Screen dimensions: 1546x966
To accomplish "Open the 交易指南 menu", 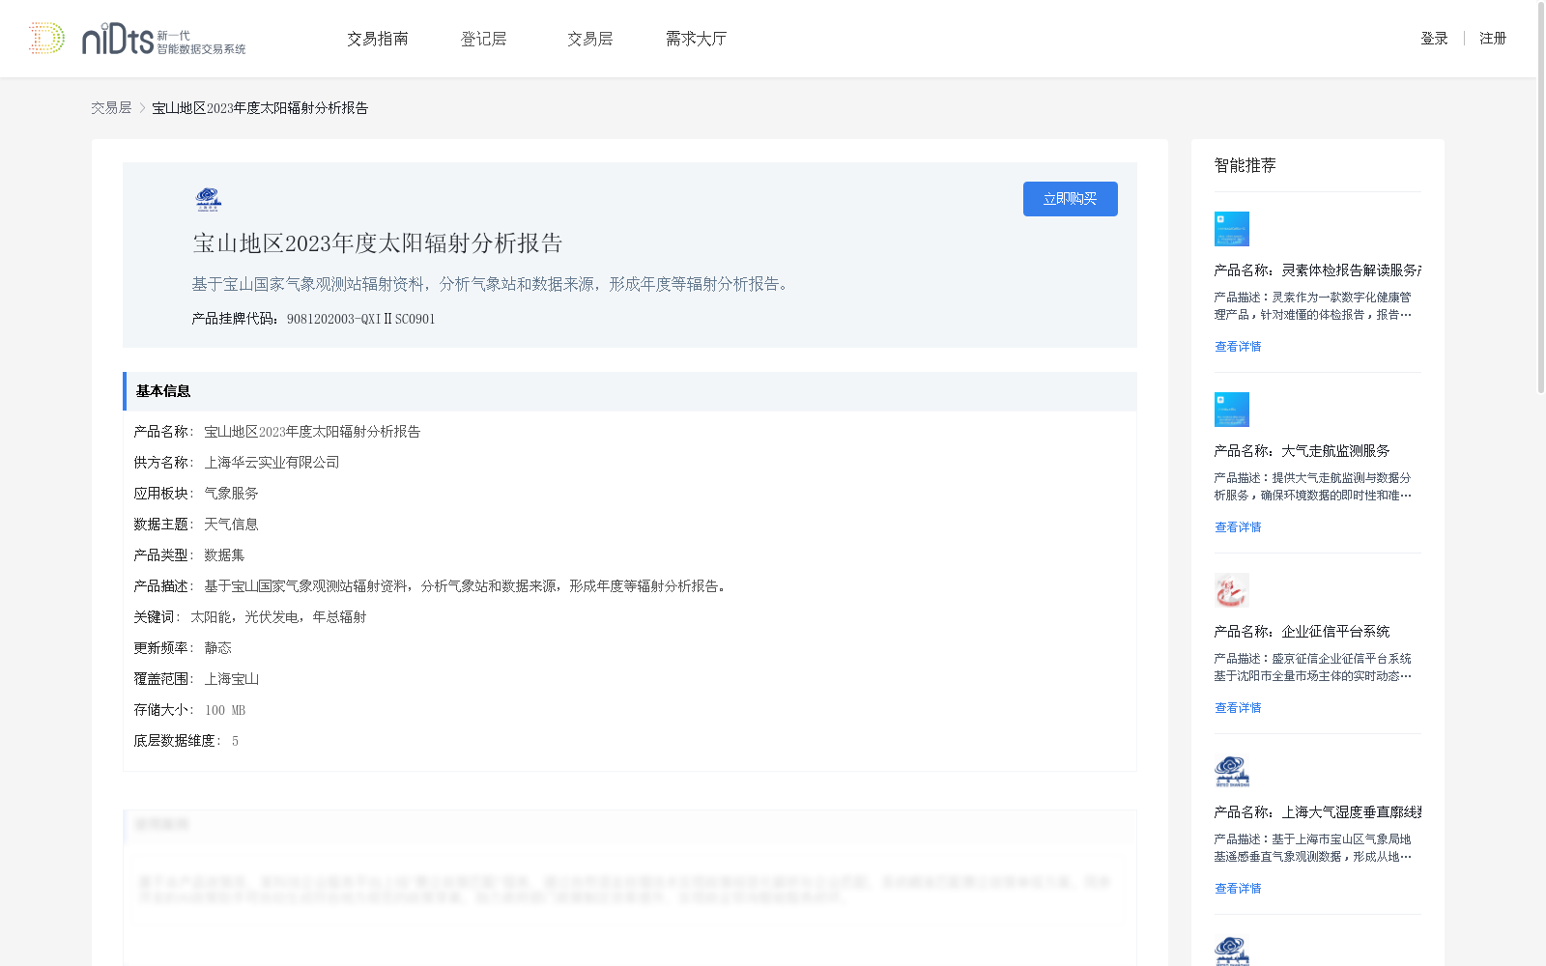I will [378, 39].
